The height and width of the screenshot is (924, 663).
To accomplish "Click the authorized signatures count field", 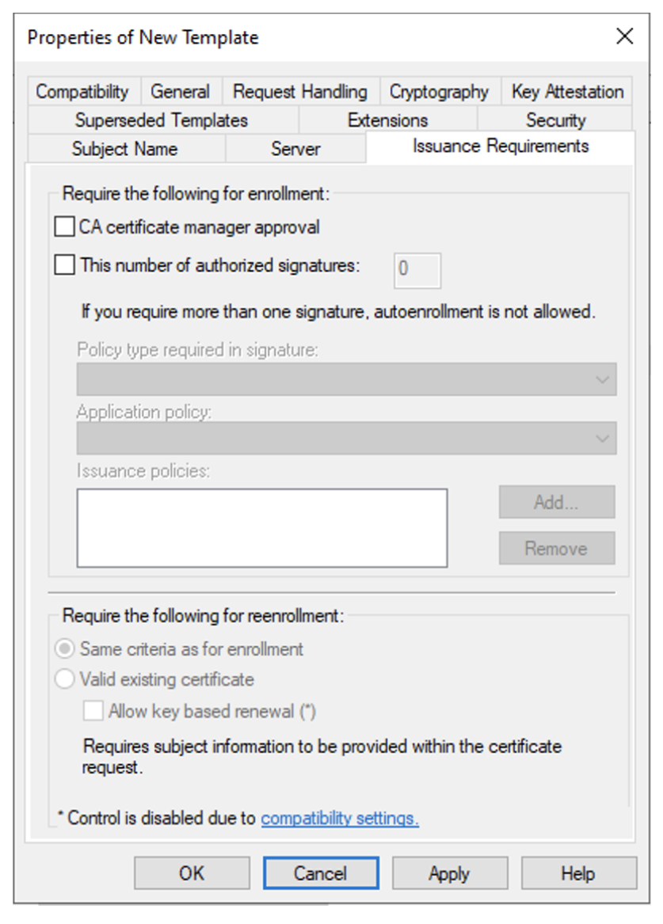I will coord(417,271).
